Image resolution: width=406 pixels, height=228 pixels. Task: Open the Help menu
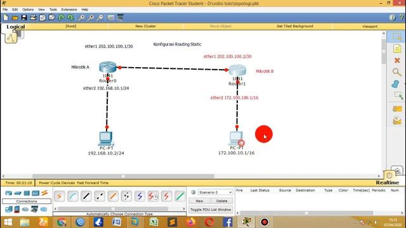click(x=84, y=9)
